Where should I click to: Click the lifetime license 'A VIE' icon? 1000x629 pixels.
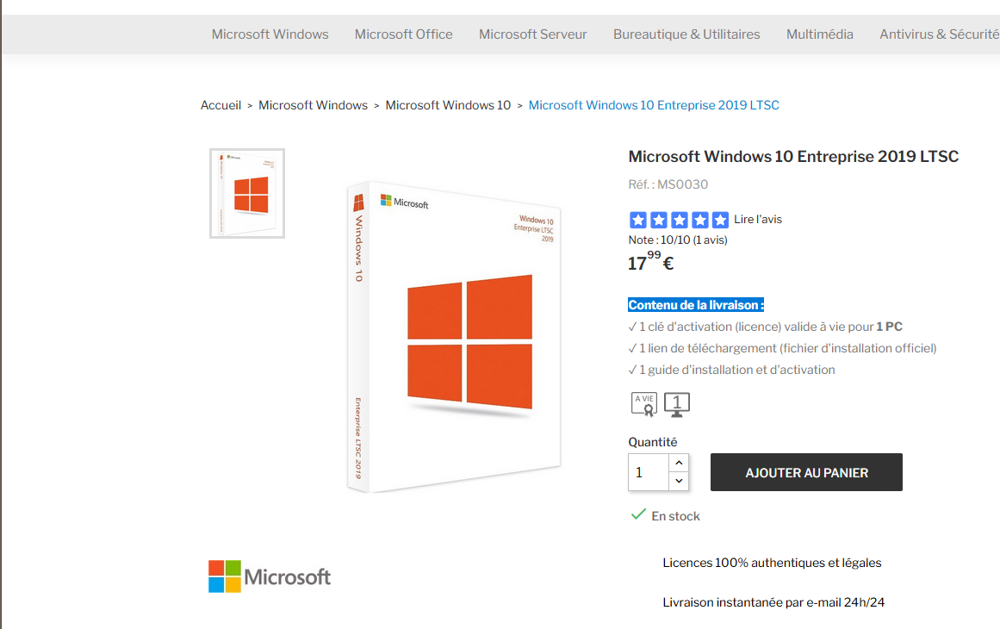tap(643, 403)
